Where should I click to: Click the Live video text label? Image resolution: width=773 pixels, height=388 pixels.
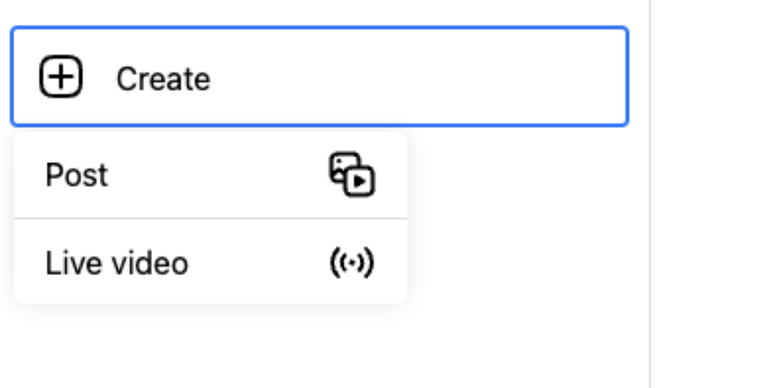tap(117, 263)
